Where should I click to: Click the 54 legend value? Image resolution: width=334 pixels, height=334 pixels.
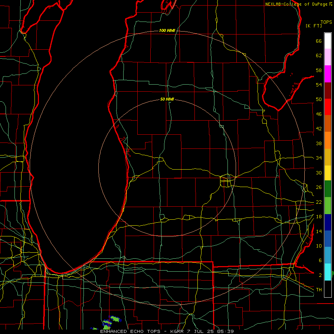tap(319, 85)
